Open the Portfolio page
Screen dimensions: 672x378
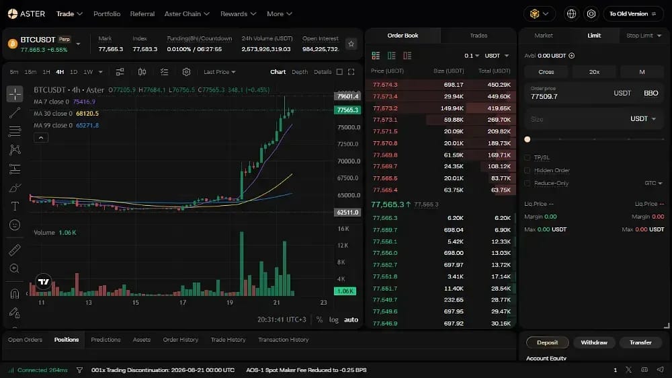tap(107, 13)
